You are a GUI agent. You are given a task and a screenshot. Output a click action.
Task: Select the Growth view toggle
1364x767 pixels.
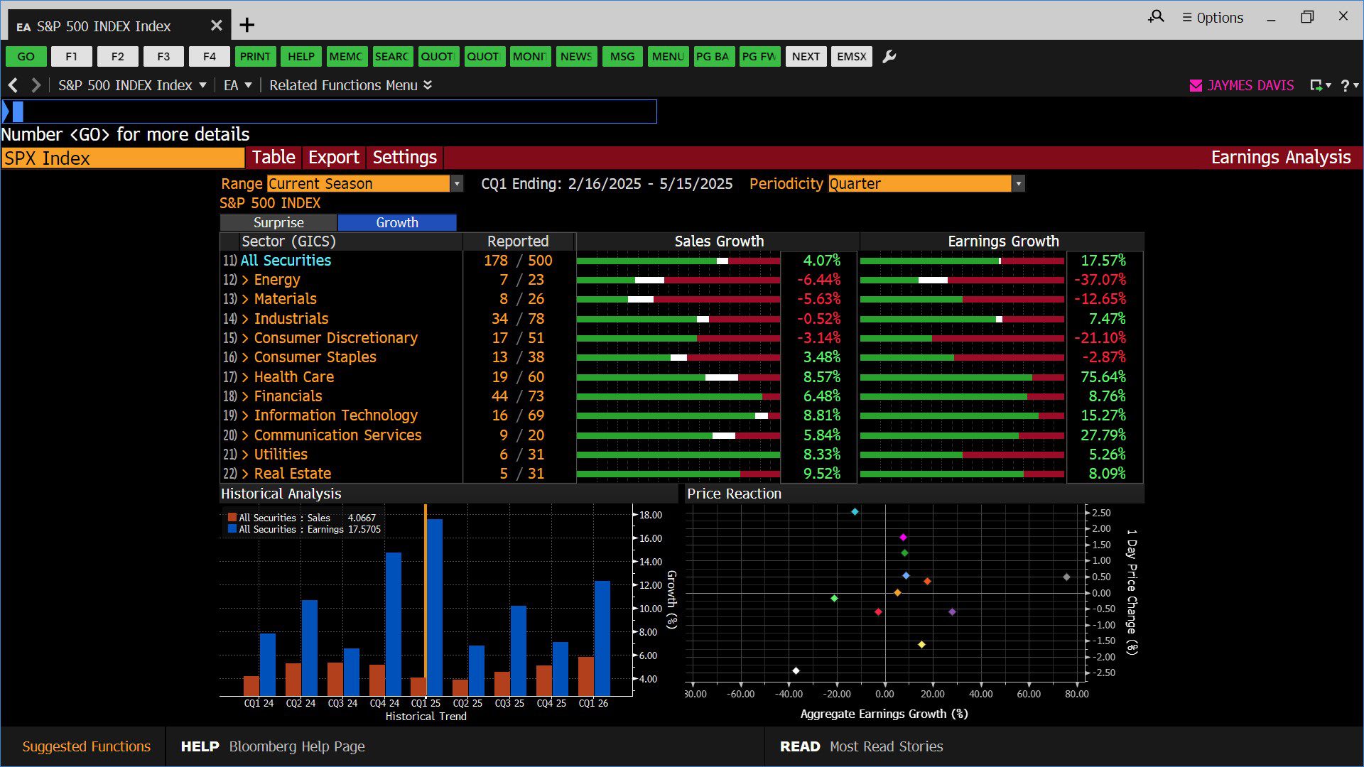tap(396, 222)
